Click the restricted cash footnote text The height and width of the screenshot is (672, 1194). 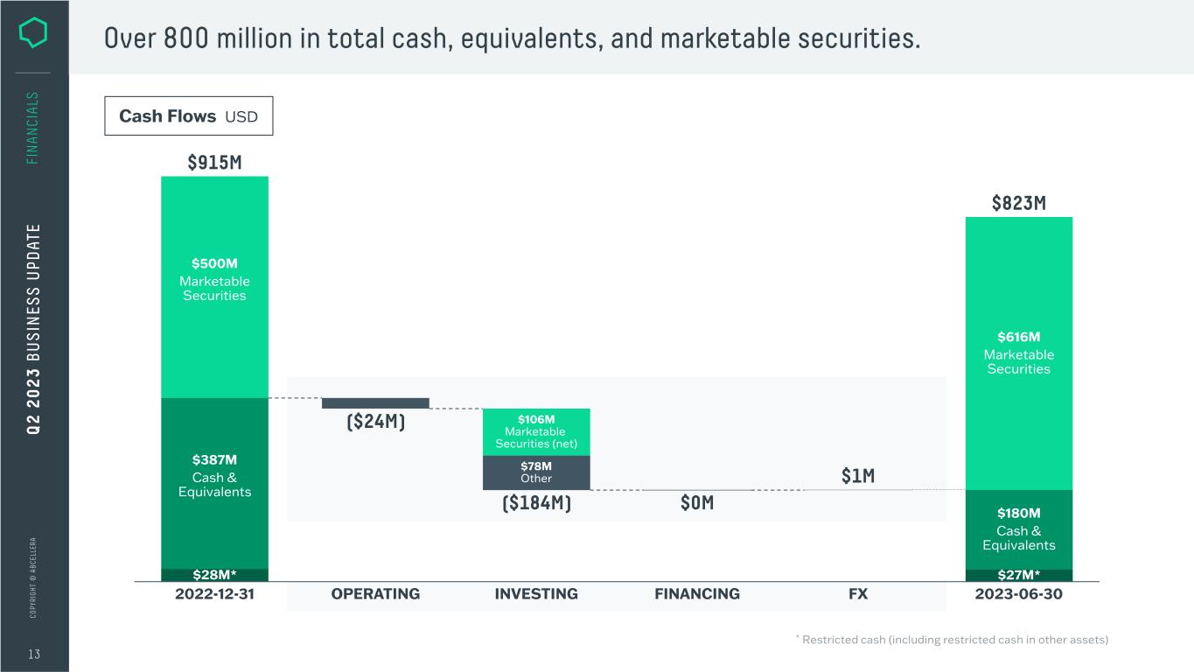coord(952,640)
